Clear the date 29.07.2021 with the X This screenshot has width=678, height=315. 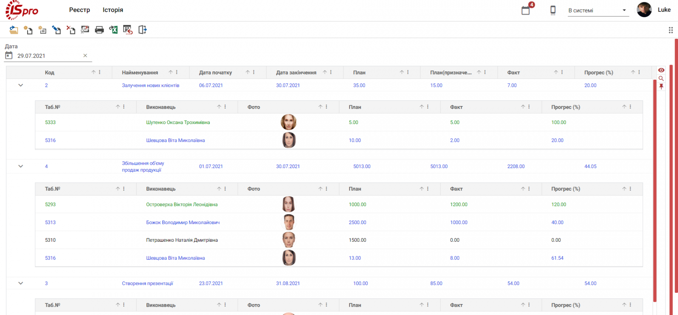click(x=85, y=56)
